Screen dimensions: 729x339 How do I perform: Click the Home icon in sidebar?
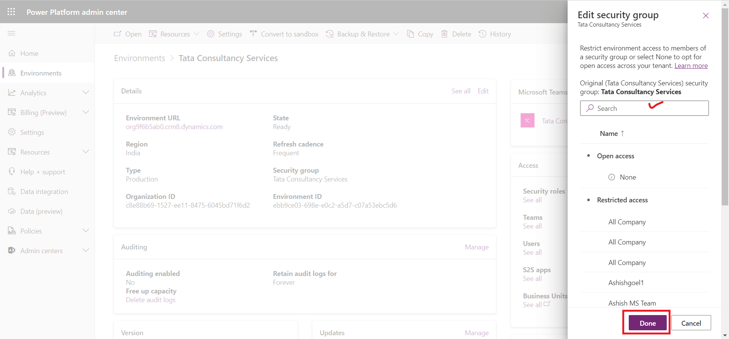pyautogui.click(x=12, y=53)
